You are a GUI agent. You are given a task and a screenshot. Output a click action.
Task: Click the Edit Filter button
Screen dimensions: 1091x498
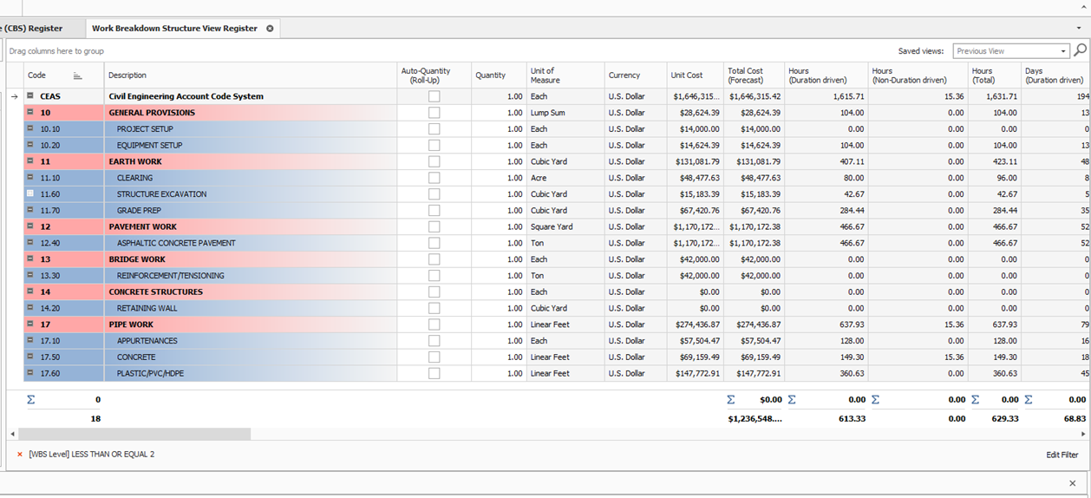tap(1062, 455)
